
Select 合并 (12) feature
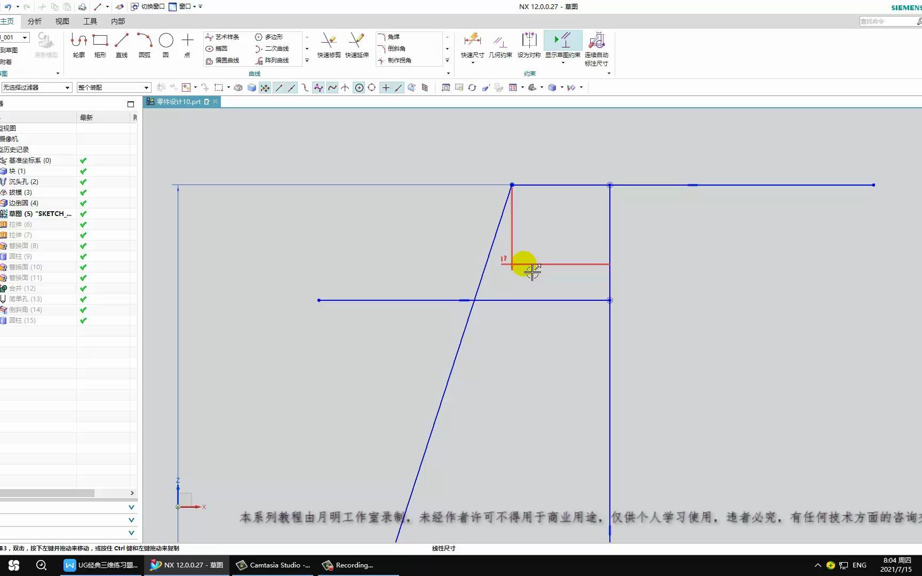22,289
